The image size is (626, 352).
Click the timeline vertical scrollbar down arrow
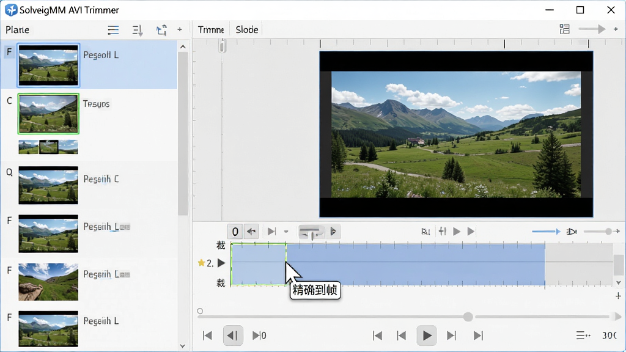point(619,282)
